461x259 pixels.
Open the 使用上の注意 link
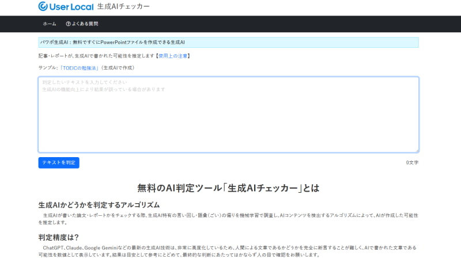pyautogui.click(x=173, y=56)
